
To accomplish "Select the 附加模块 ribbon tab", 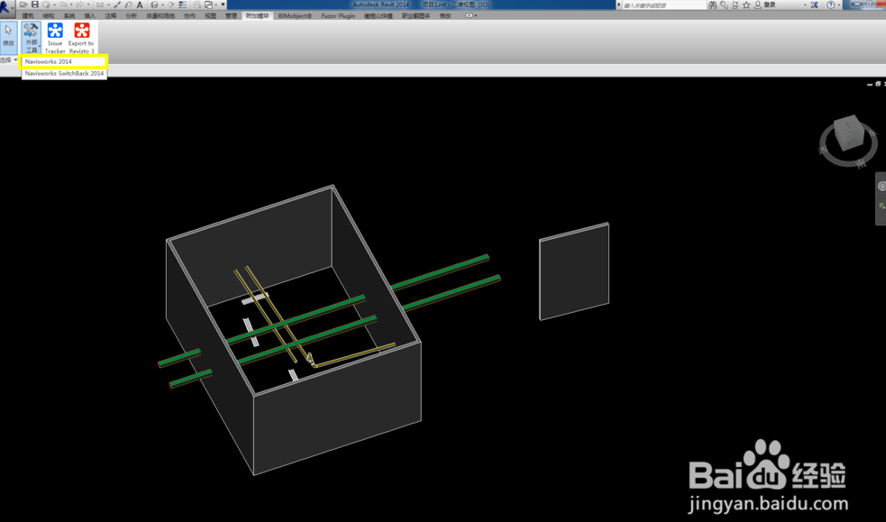I will (x=257, y=16).
